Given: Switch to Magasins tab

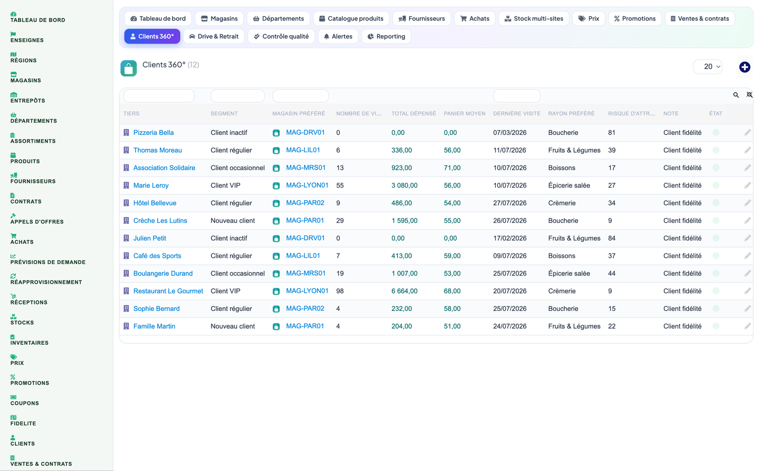Looking at the screenshot, I should coord(219,18).
